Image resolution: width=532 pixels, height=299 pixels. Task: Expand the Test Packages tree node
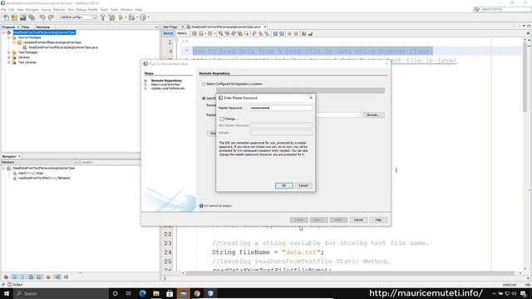(x=9, y=52)
